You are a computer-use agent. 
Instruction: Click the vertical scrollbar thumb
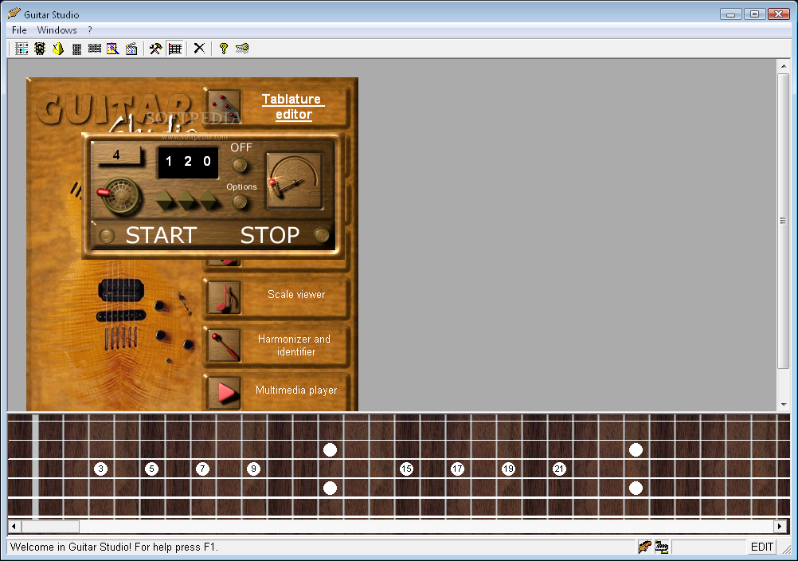tap(783, 221)
